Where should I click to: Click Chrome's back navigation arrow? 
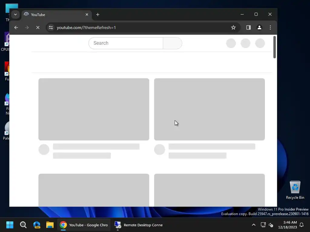[x=16, y=27]
